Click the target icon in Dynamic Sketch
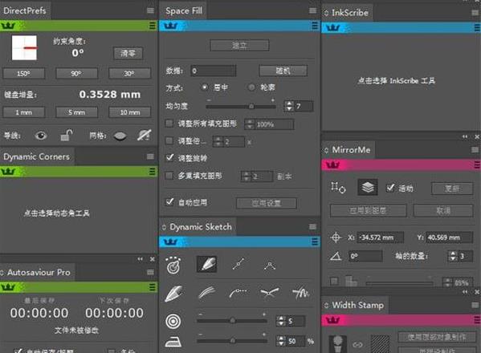The width and height of the screenshot is (481, 353). [173, 266]
